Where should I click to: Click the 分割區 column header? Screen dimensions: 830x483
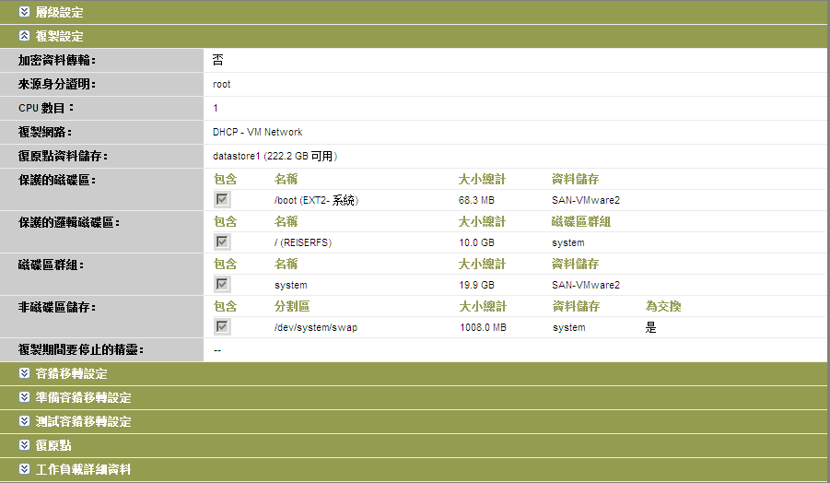point(292,306)
